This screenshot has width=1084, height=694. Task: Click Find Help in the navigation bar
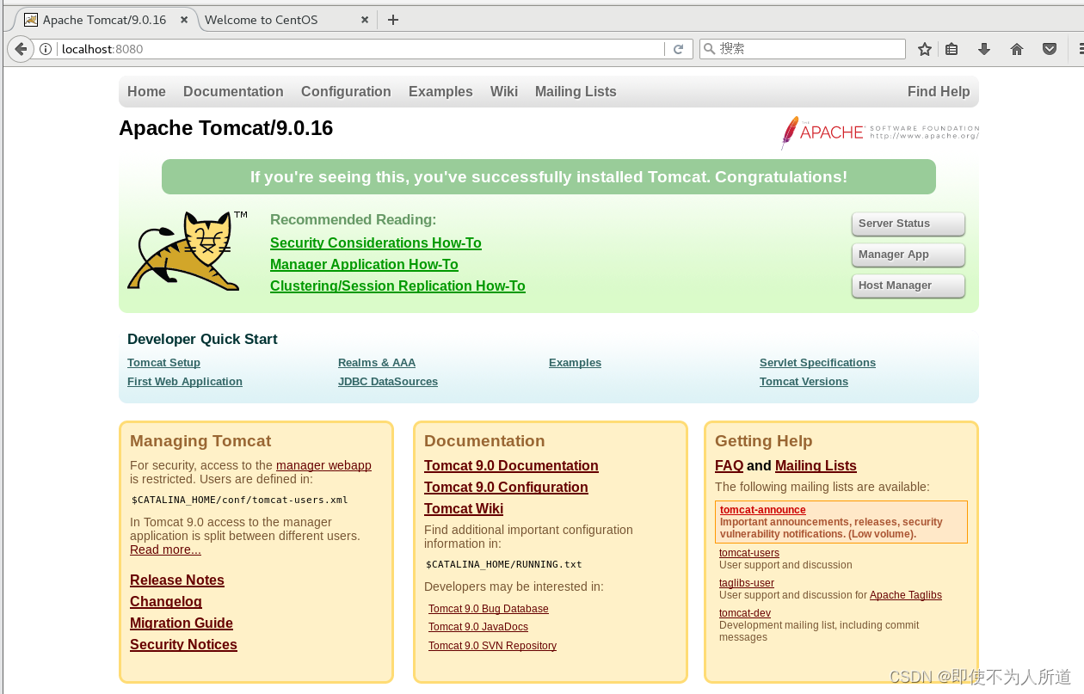939,91
